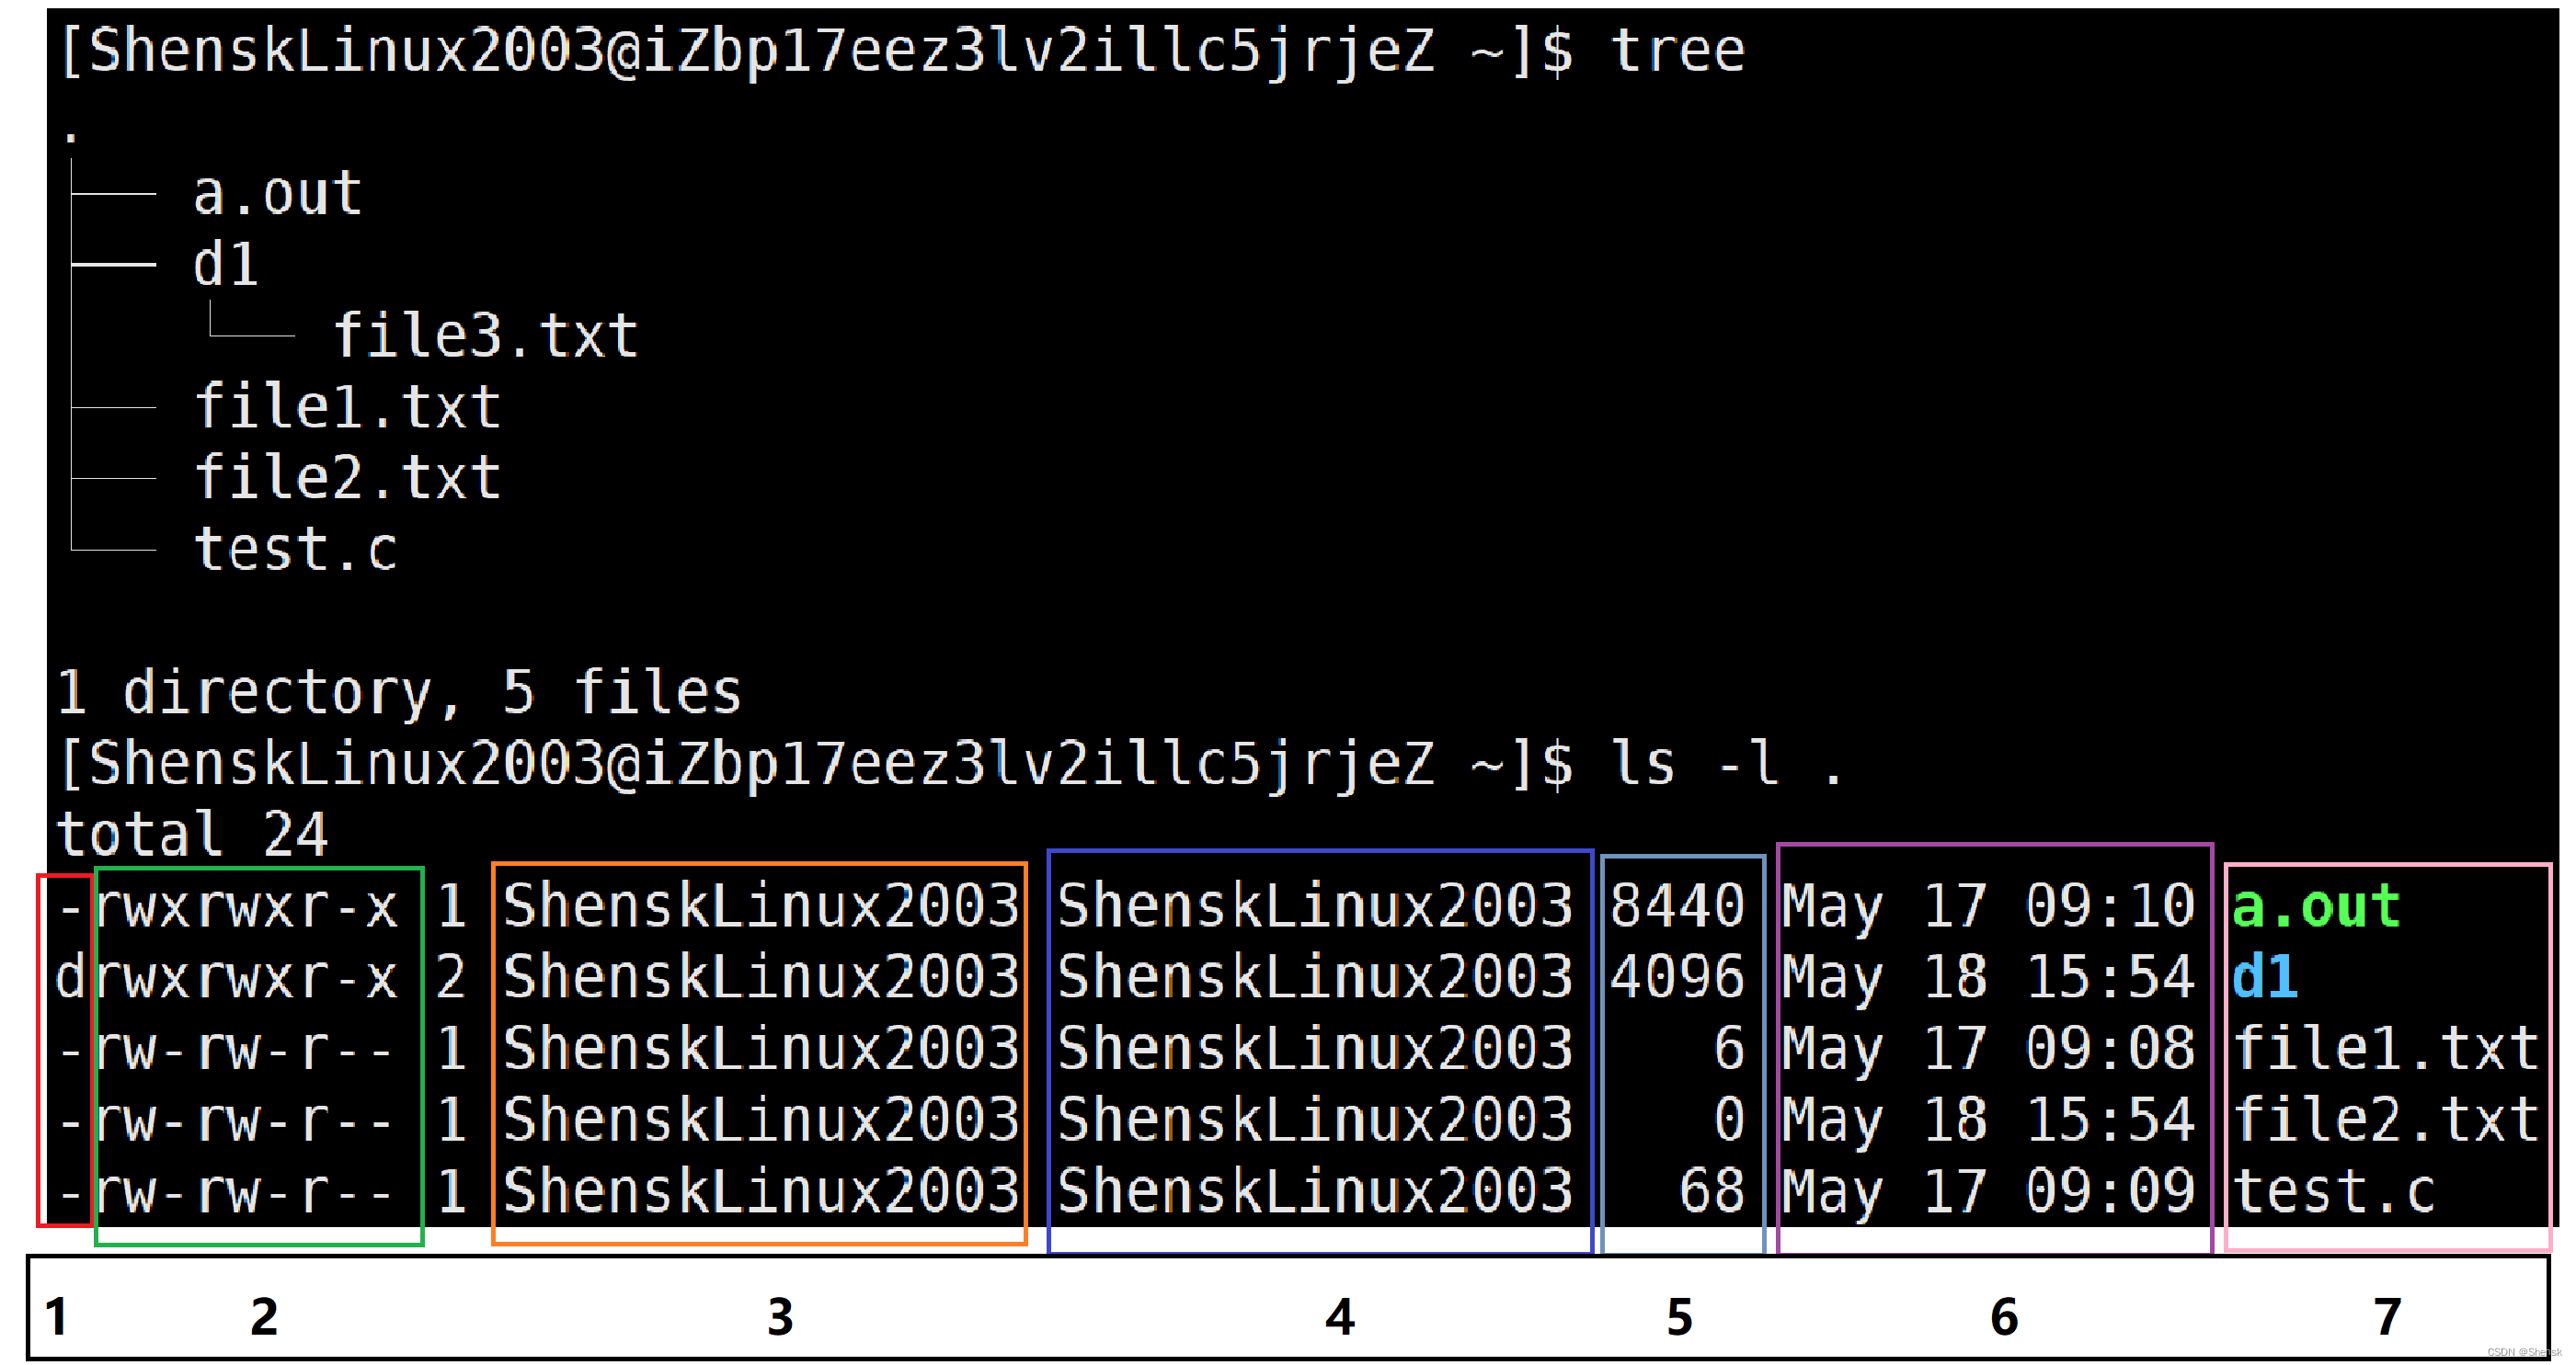Click date 'May 18 15:54' of d1

pyautogui.click(x=1989, y=977)
